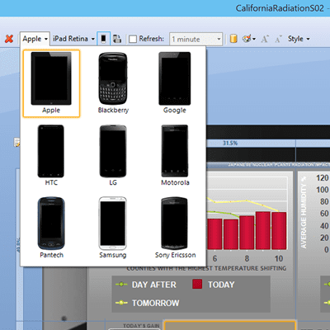
Task: Select rotate device orientation icon
Action: tap(117, 39)
